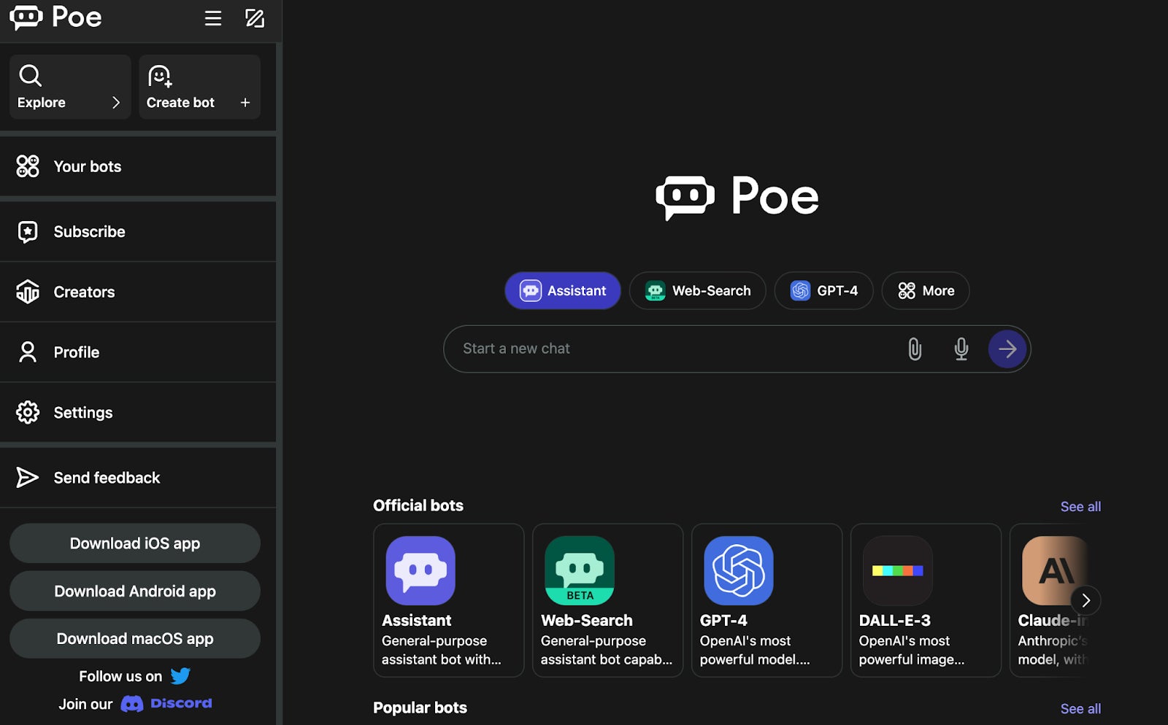
Task: Click See all for Popular bots
Action: tap(1080, 709)
